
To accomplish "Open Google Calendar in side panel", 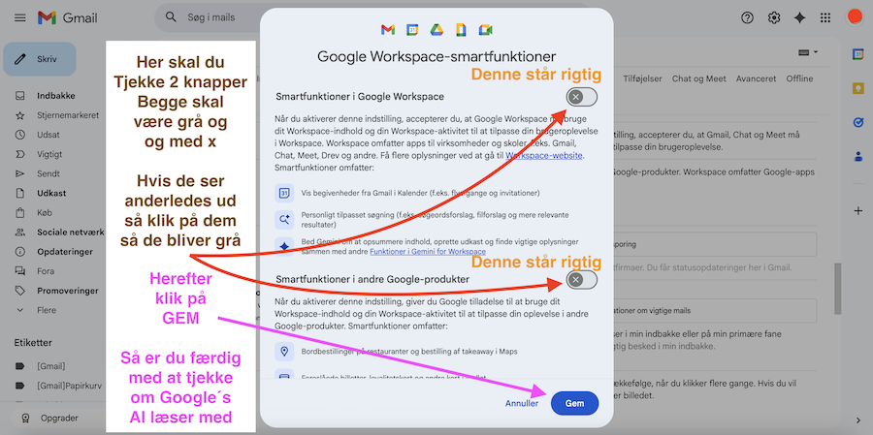I will 857,54.
